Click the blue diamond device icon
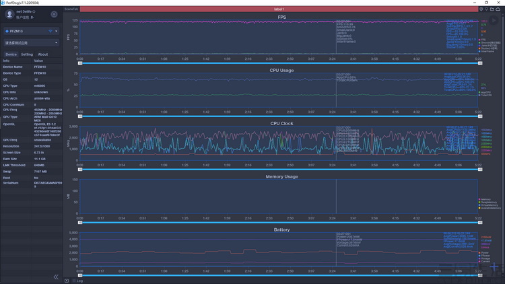The image size is (505, 284). 7,31
